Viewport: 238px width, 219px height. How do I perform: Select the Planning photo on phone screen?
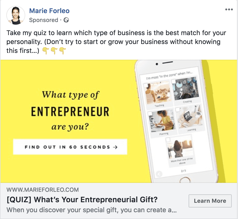[162, 121]
